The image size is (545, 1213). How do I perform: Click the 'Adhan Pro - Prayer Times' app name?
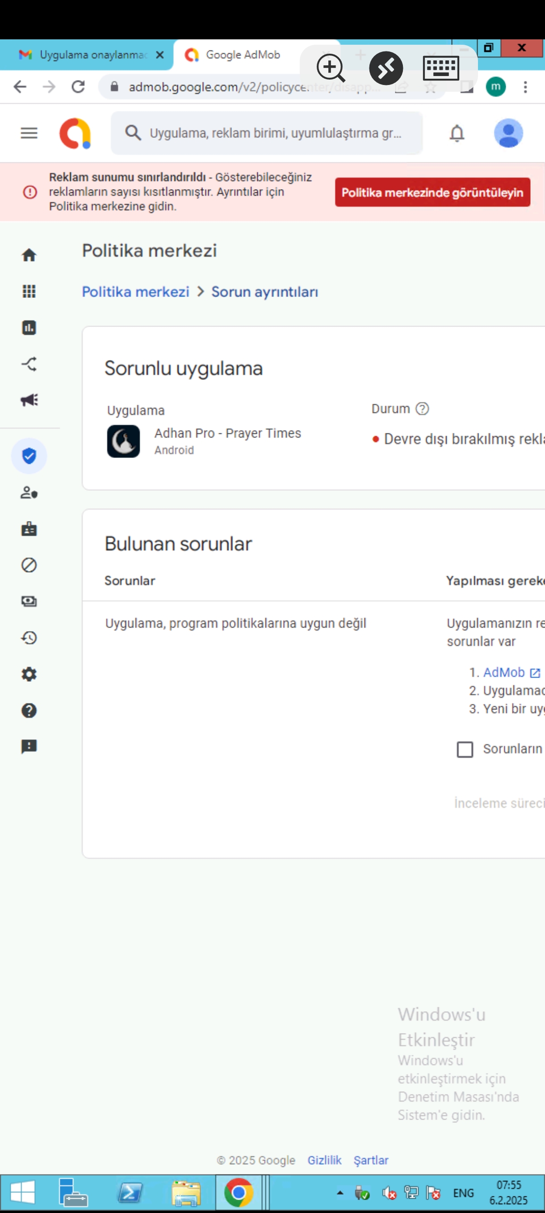click(x=227, y=433)
